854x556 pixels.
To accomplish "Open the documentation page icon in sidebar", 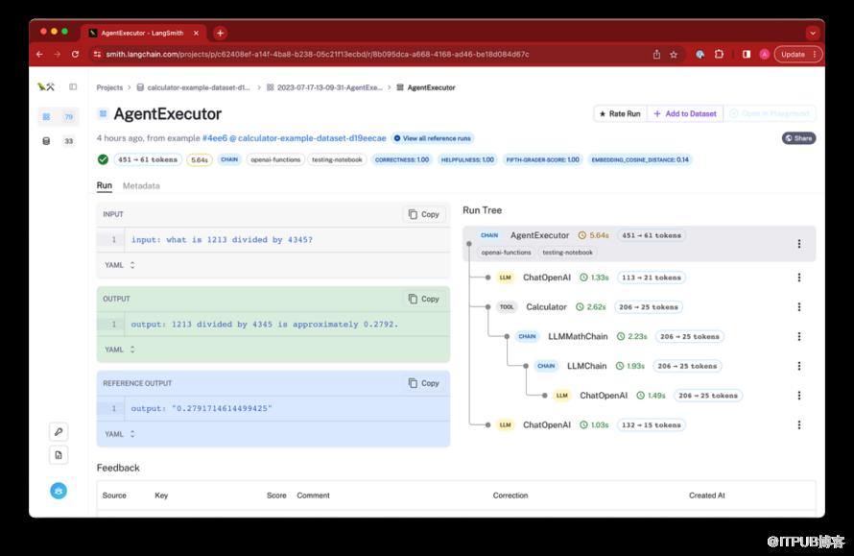I will point(59,455).
